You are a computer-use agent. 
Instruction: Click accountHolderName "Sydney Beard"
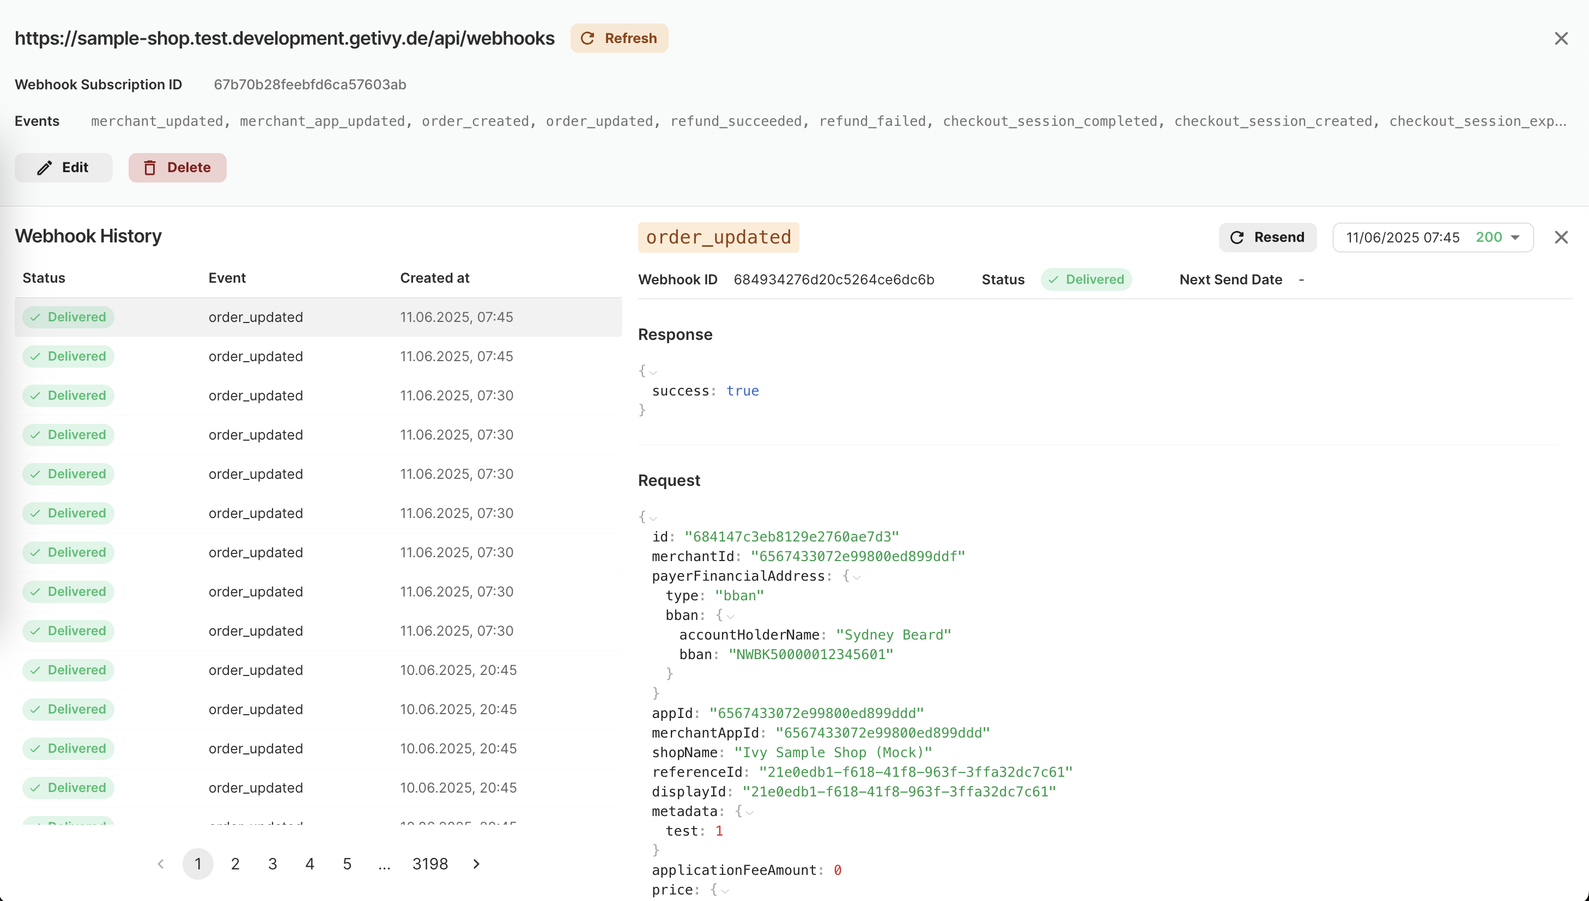click(893, 636)
